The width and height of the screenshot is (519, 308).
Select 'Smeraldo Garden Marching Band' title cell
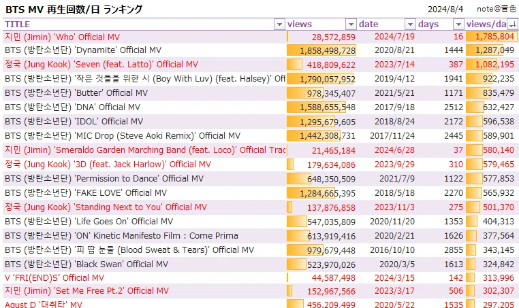(145, 150)
